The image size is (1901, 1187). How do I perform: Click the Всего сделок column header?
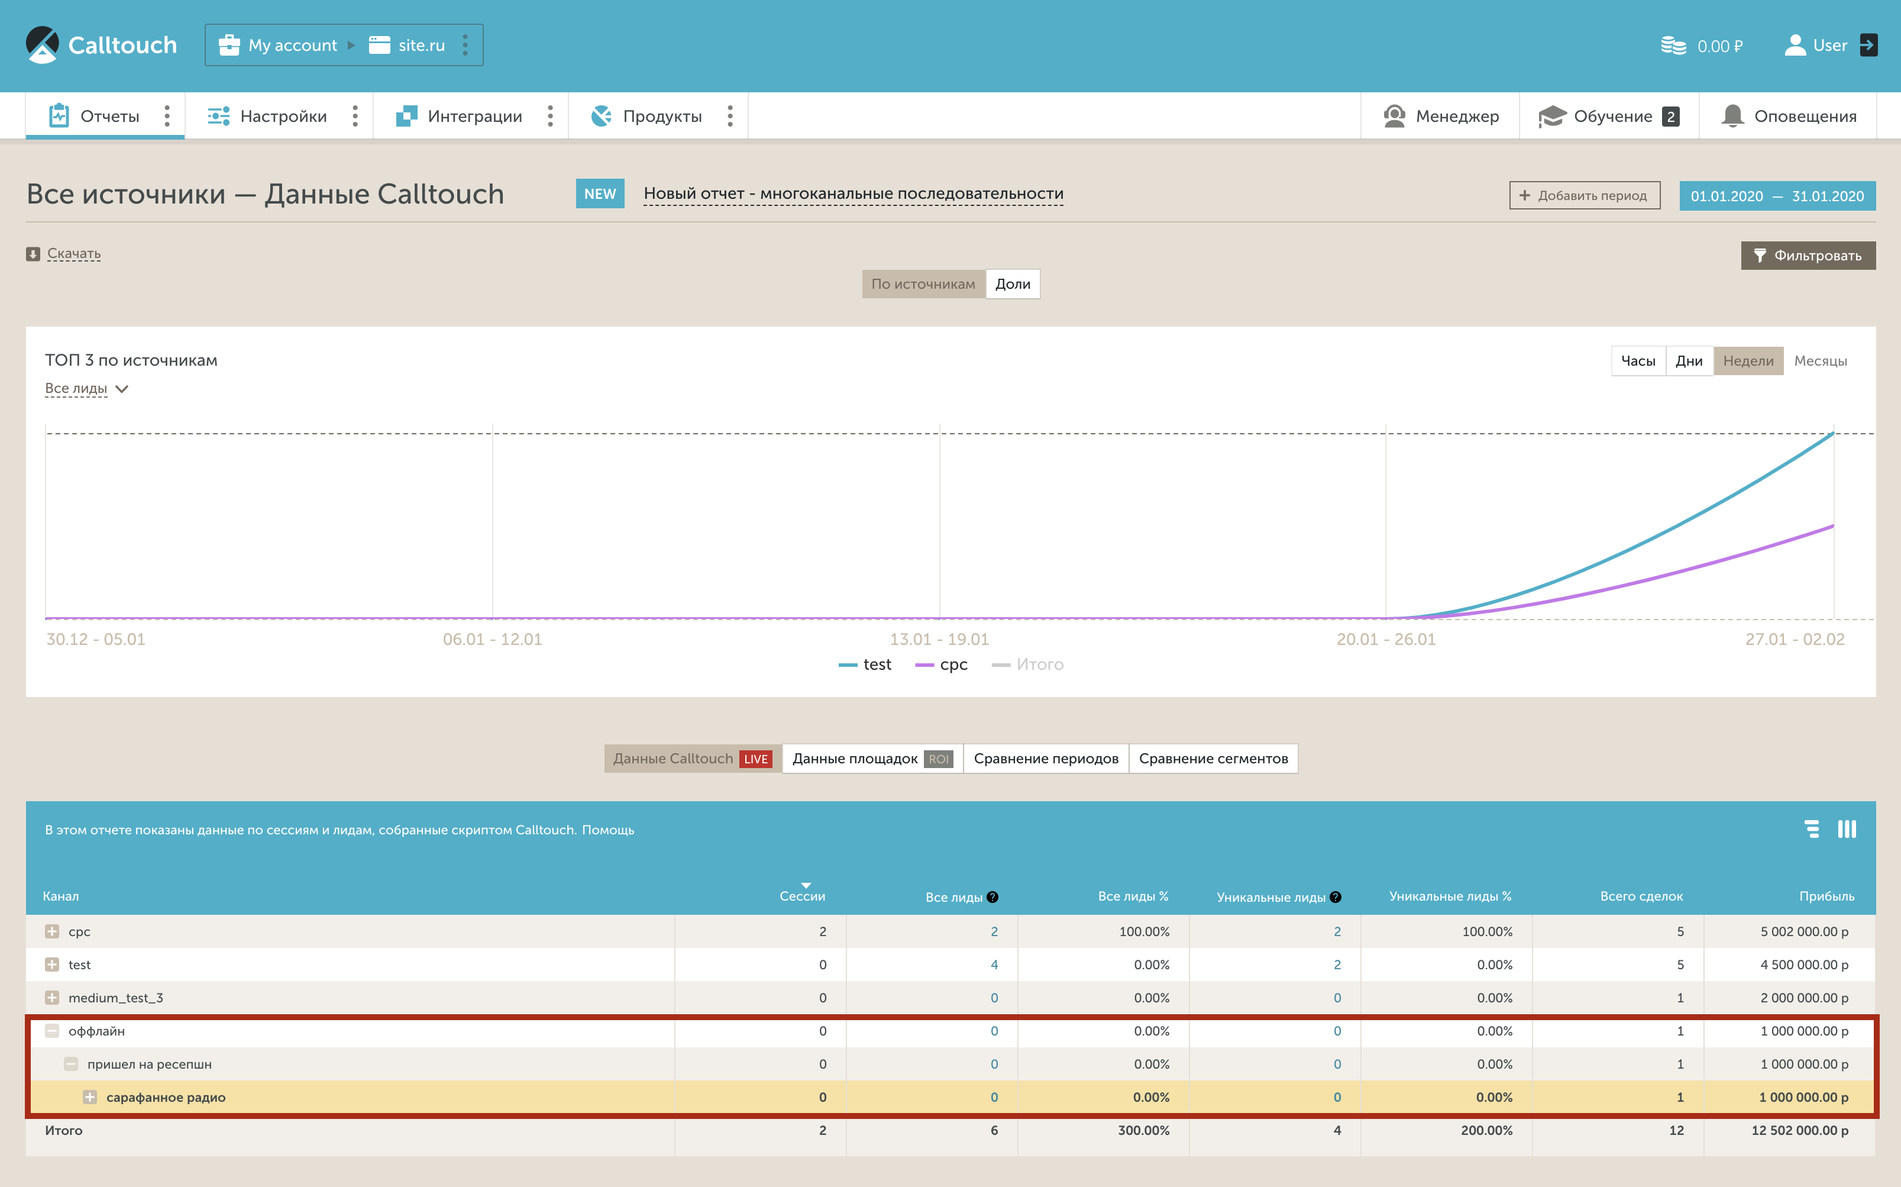[1641, 896]
